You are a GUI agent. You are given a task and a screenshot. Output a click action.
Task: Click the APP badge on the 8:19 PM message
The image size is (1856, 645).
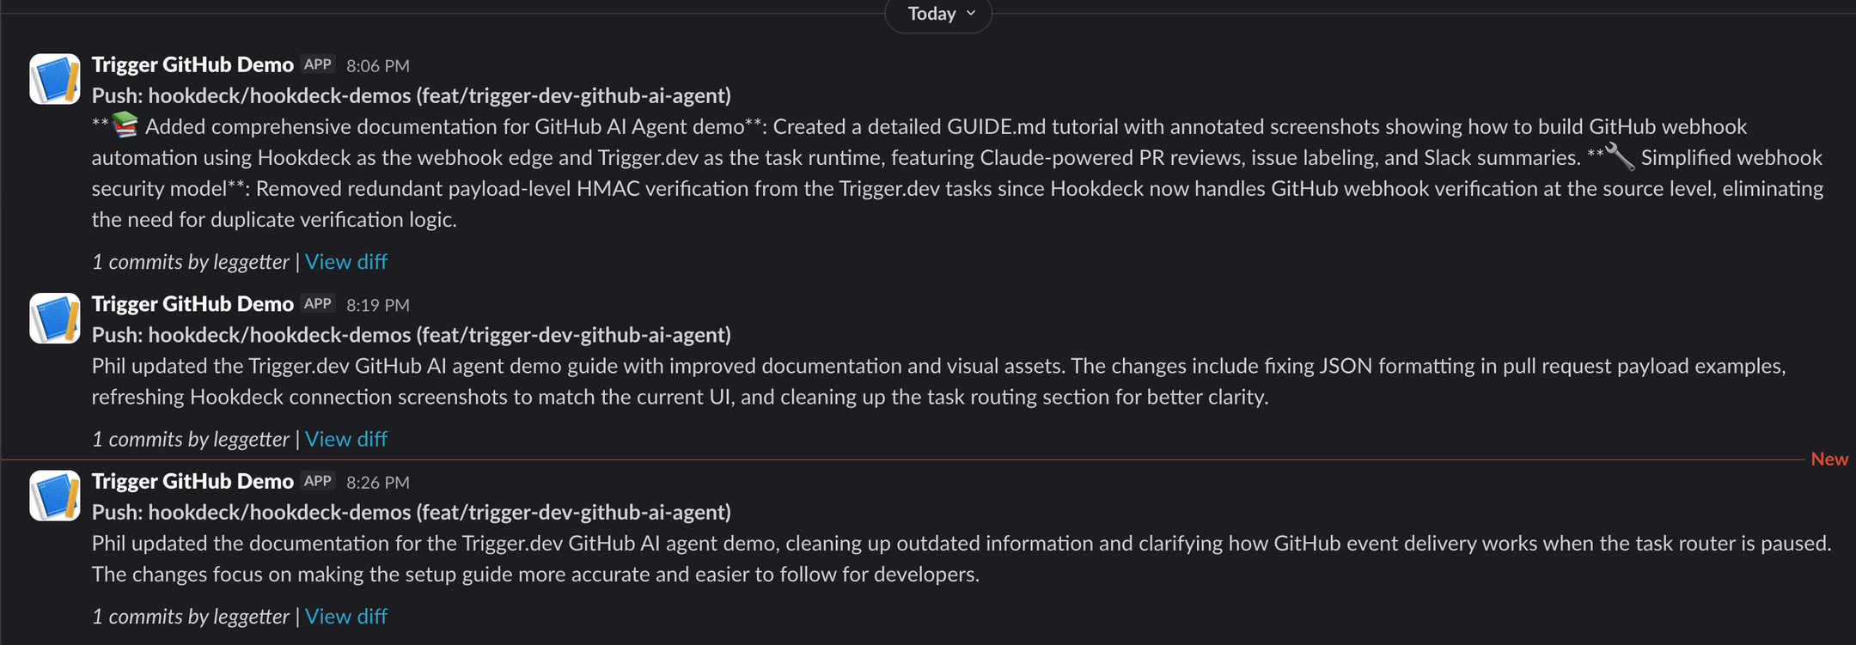pos(318,303)
